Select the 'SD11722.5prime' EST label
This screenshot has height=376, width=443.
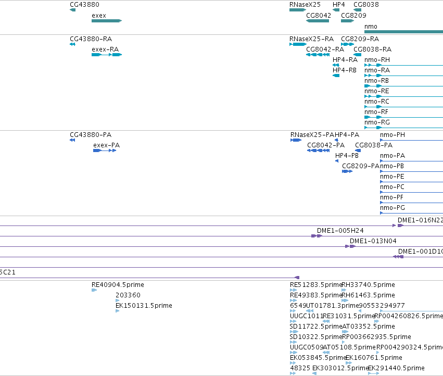tap(316, 327)
